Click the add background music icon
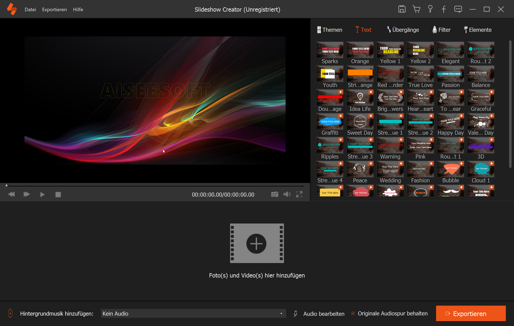Viewport: 514px width, 326px height. (x=10, y=314)
